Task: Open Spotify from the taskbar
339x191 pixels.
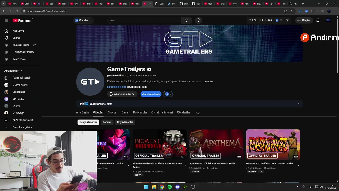Action: click(x=170, y=187)
